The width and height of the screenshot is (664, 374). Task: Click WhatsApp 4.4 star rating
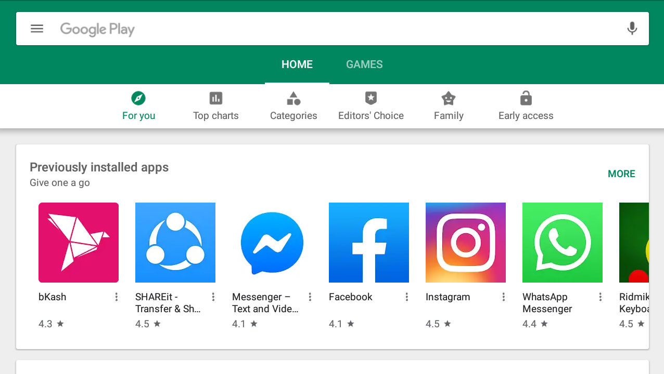(x=535, y=324)
